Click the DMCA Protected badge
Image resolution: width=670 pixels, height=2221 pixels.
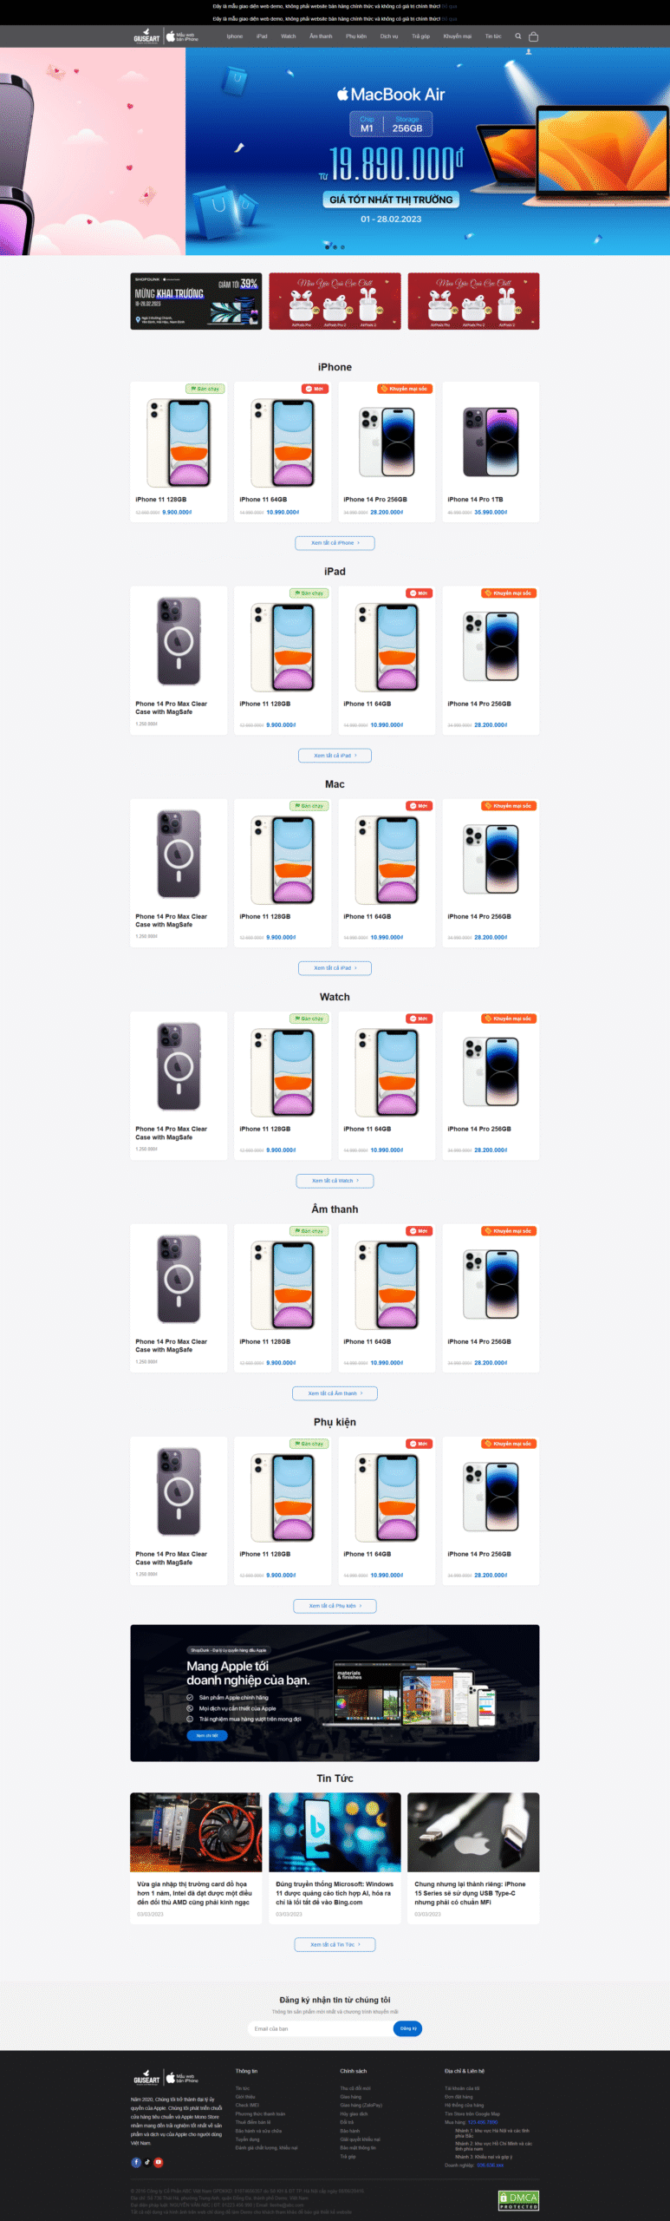pos(518,2200)
